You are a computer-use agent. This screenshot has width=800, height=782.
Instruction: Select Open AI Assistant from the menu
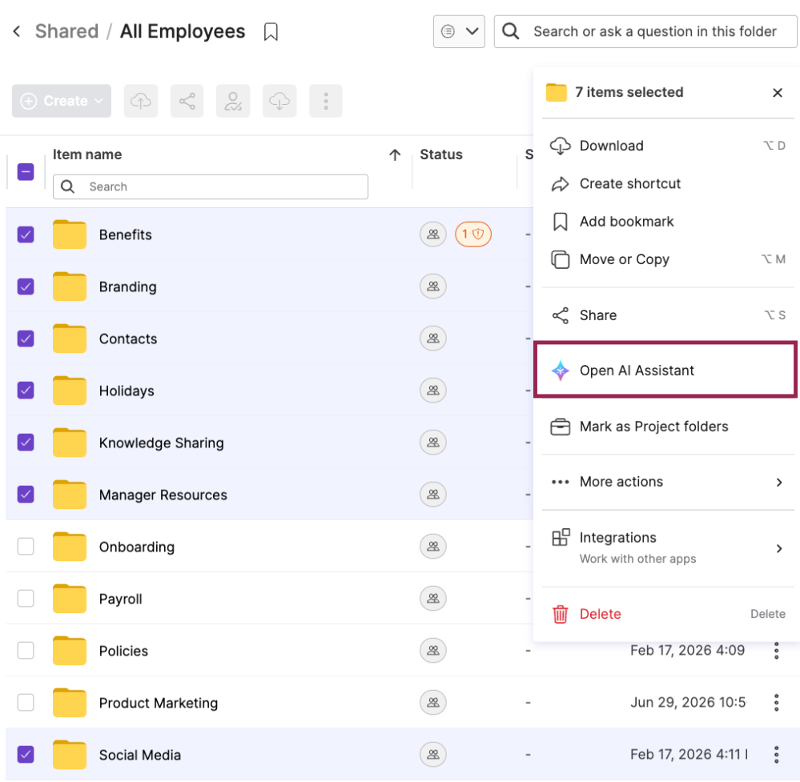[665, 370]
